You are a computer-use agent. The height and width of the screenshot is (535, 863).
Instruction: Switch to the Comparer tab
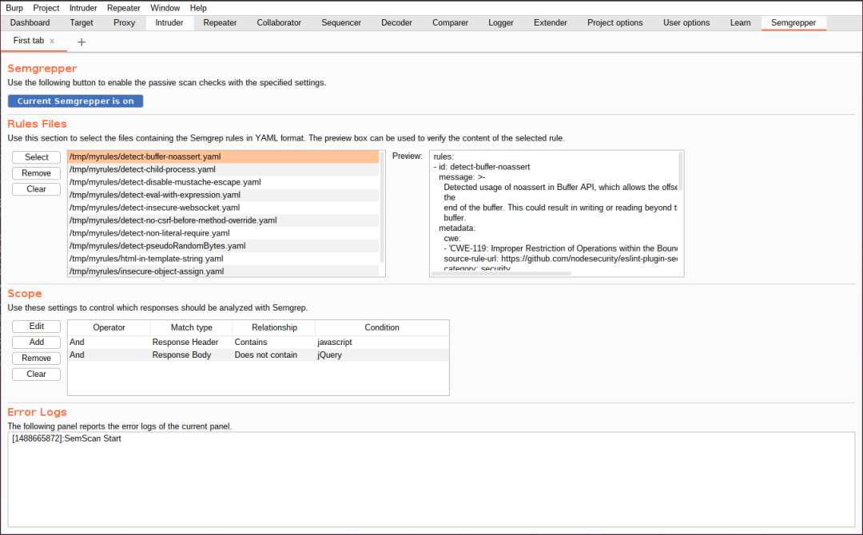450,22
